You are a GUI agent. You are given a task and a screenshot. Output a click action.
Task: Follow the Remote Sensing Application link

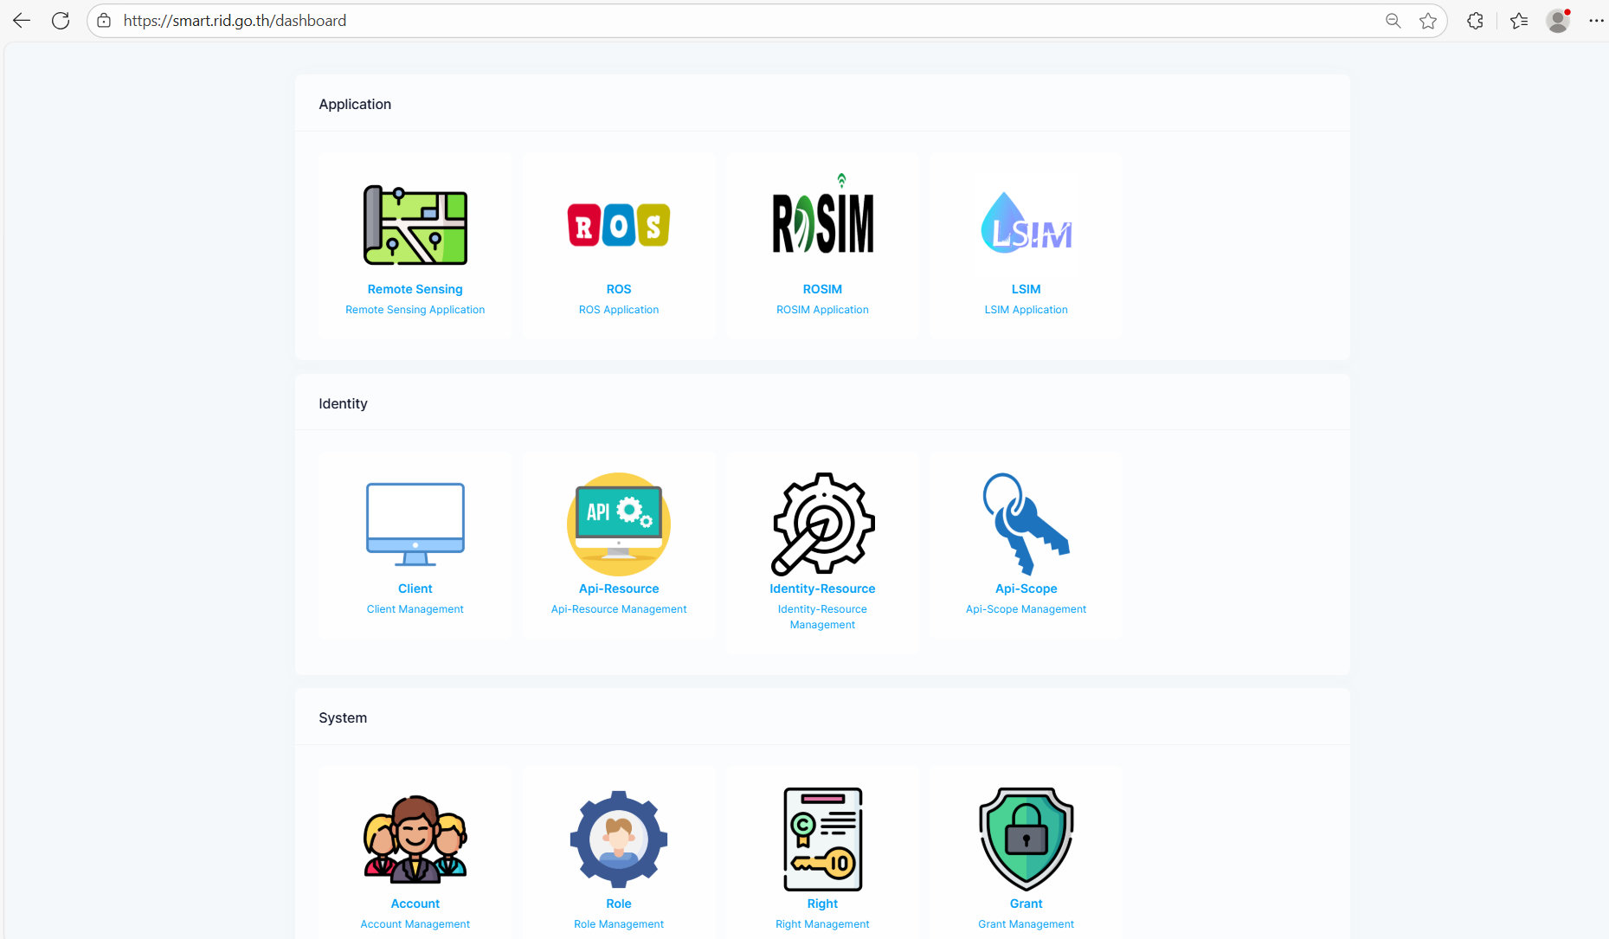coord(415,310)
